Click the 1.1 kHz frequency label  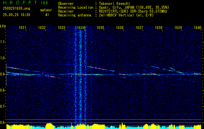[x=3, y=42]
